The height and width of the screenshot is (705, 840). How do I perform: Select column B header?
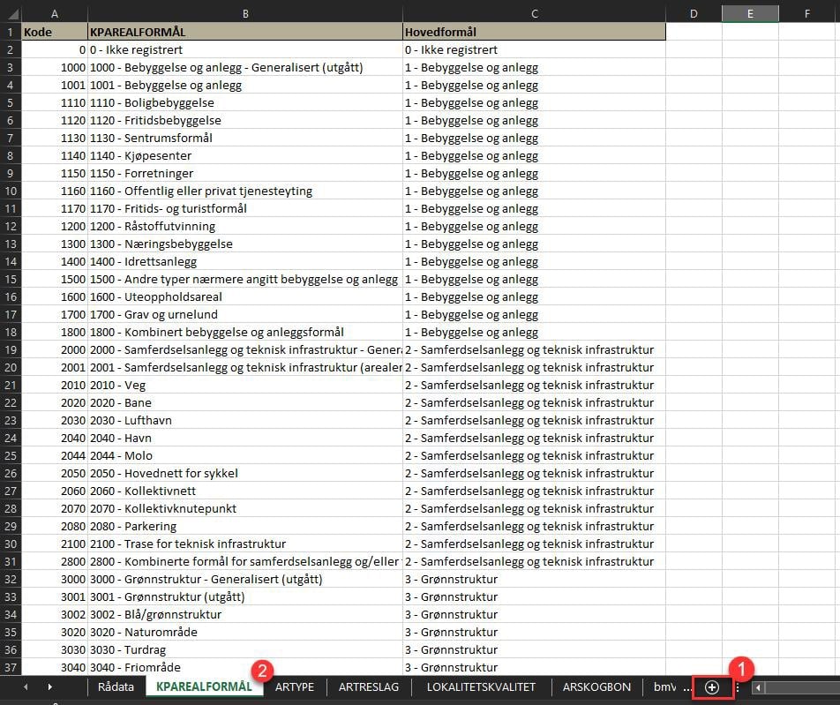point(244,13)
